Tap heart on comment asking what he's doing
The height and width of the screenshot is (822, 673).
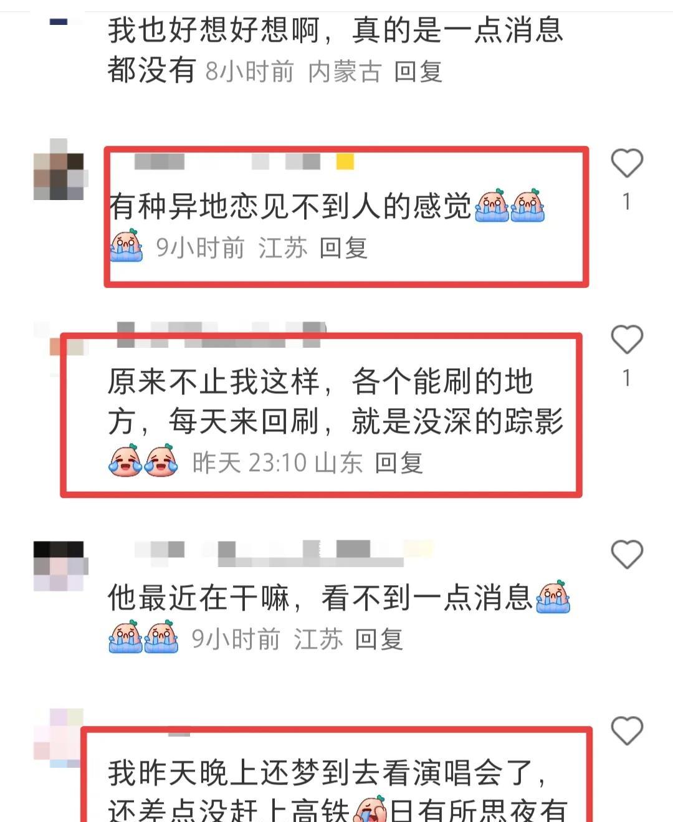click(x=626, y=554)
